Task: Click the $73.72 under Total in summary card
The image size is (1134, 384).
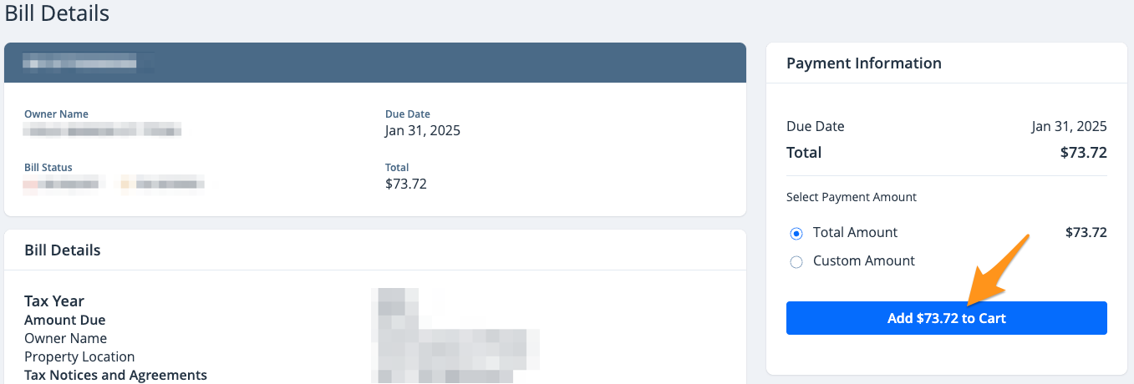Action: coord(405,184)
